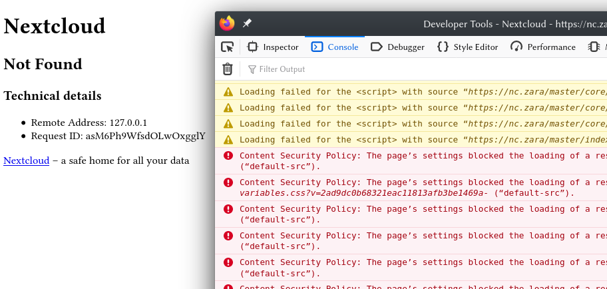Click warning icon of nc.zara/master/index message

tap(228, 139)
